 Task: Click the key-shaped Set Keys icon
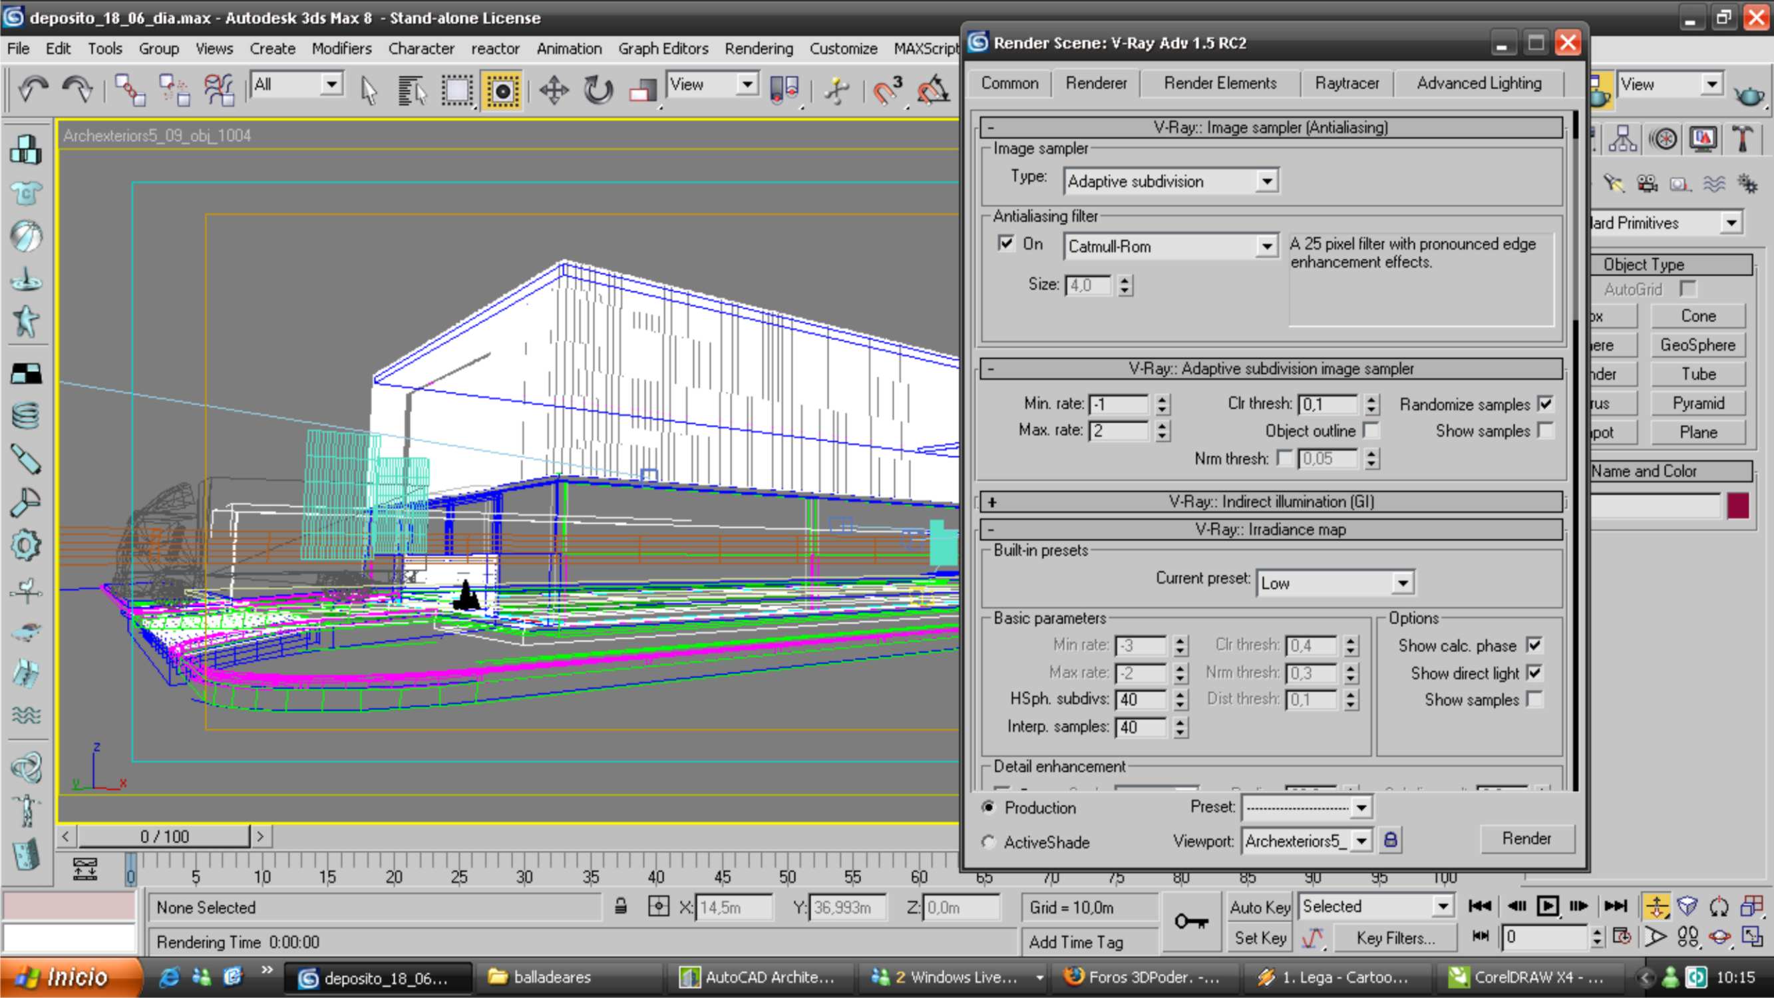tap(1190, 921)
